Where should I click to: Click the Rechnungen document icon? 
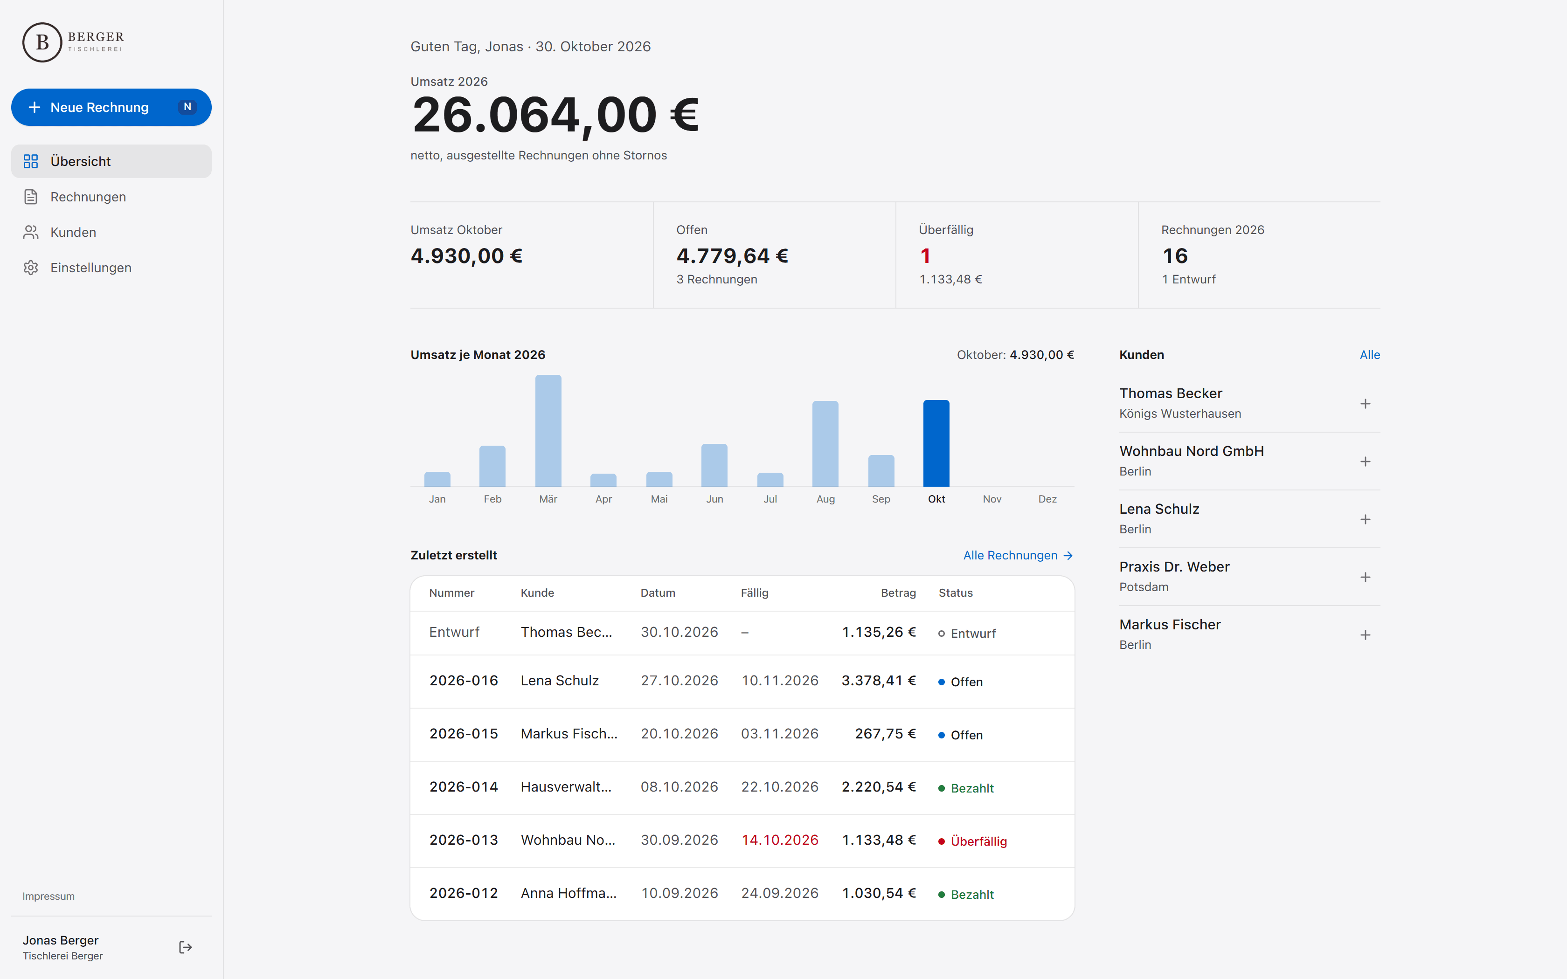click(30, 197)
